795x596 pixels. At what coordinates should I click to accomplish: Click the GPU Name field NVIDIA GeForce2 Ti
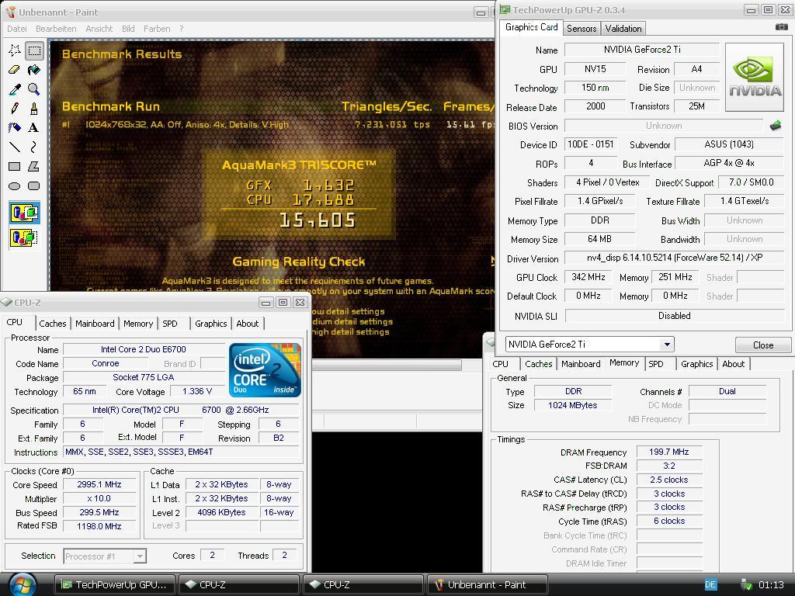(642, 50)
